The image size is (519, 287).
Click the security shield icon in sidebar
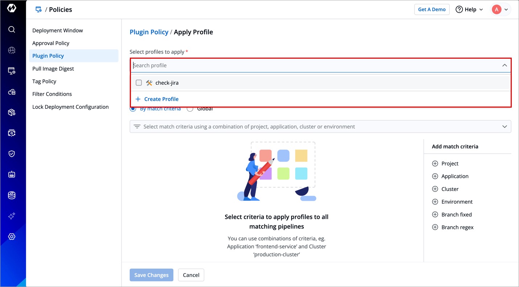[x=12, y=154]
